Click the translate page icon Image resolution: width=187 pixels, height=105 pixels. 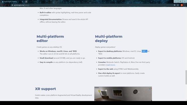175,5
